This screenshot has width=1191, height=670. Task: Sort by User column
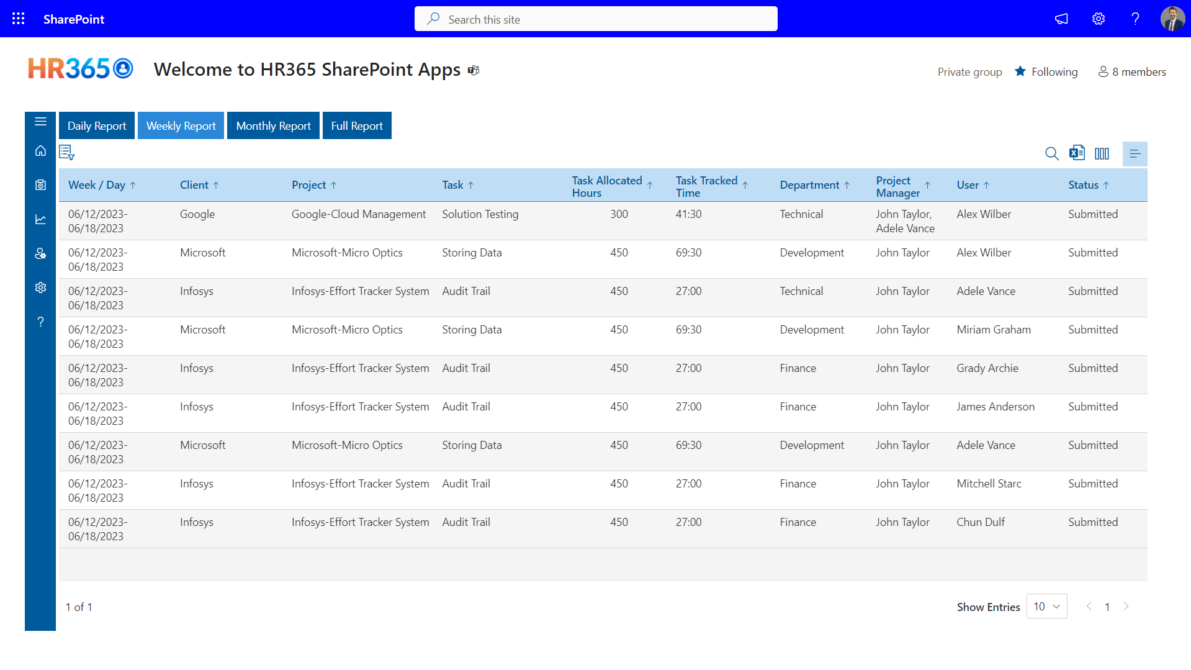pyautogui.click(x=973, y=185)
